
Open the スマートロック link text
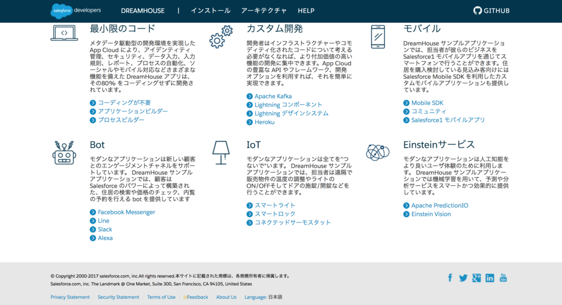click(275, 214)
